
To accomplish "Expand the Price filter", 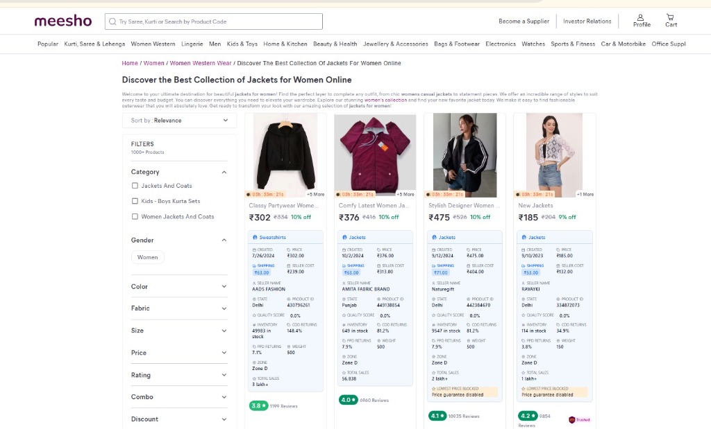I will pyautogui.click(x=179, y=353).
